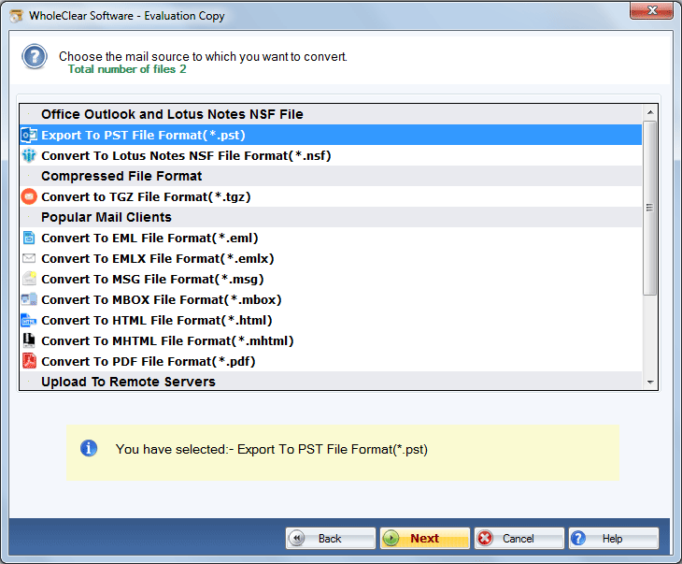Viewport: 682px width, 564px height.
Task: Click the blue info icon in the yellow box
Action: coord(89,448)
